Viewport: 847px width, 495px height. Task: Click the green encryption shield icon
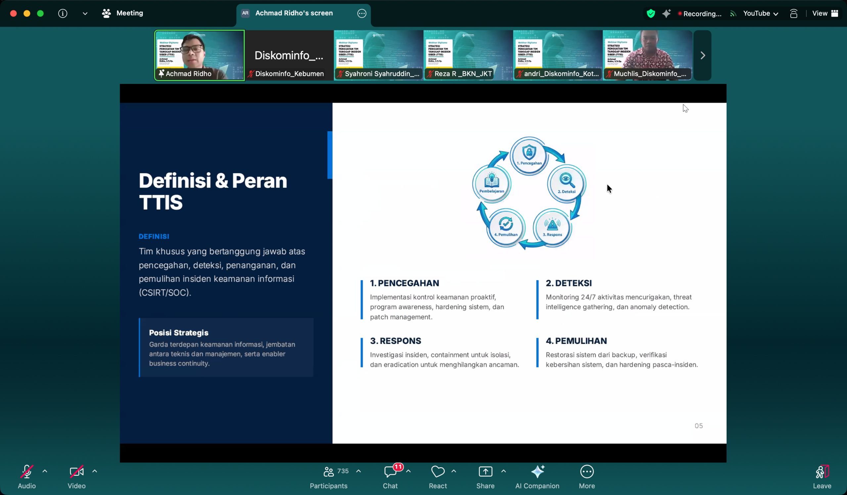point(651,14)
